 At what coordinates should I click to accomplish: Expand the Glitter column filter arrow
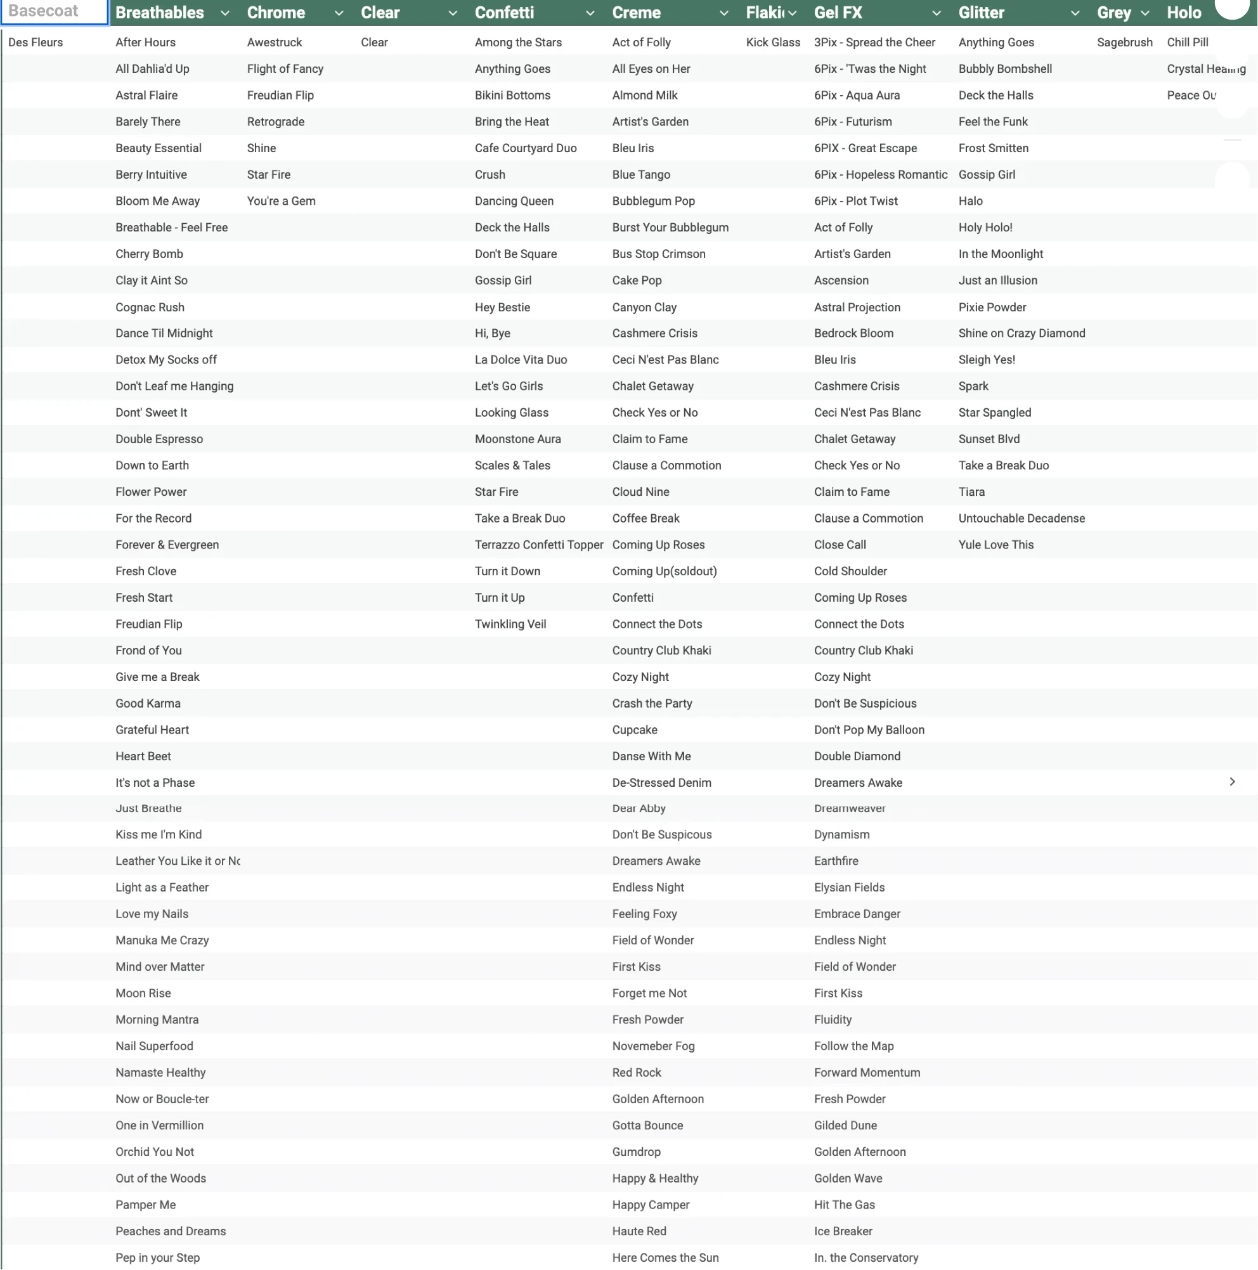1075,13
